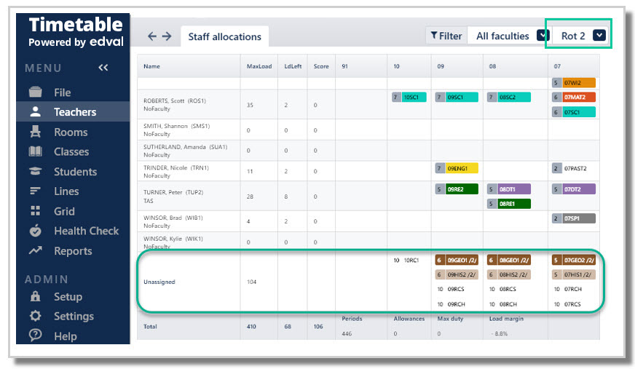Open Health Check apple icon
The height and width of the screenshot is (369, 635).
(x=35, y=231)
